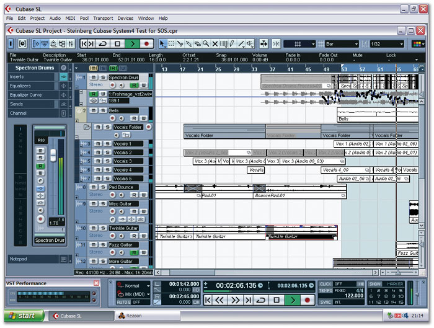The image size is (434, 328).
Task: Open the Vocals Folder track folder icon
Action: tap(87, 127)
